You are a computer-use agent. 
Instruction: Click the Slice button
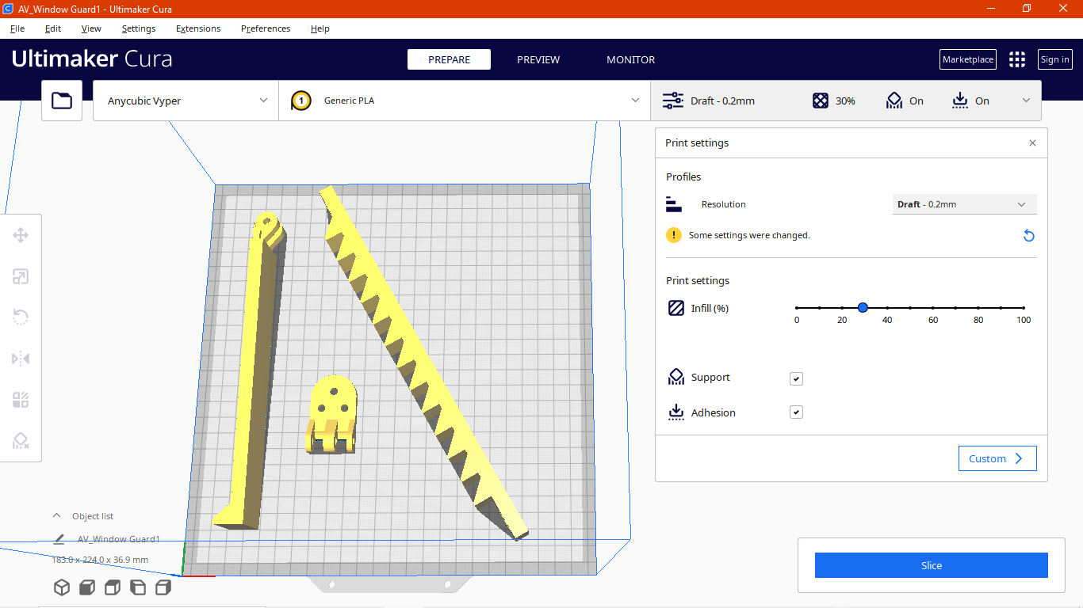931,565
